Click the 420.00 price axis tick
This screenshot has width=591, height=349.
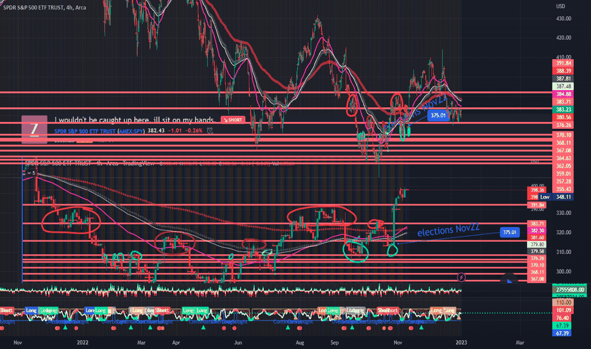[x=564, y=37]
